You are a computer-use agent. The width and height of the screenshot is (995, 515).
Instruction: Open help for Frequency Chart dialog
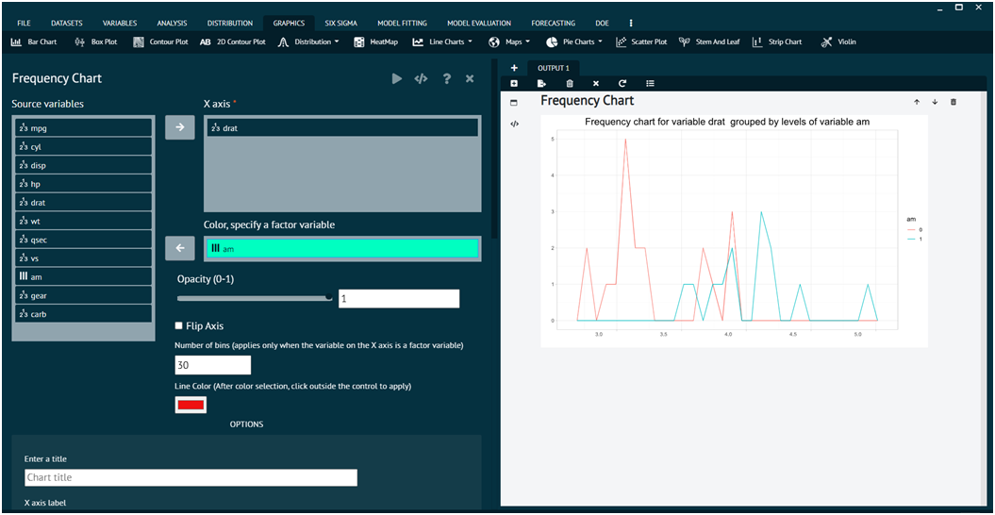pos(447,78)
